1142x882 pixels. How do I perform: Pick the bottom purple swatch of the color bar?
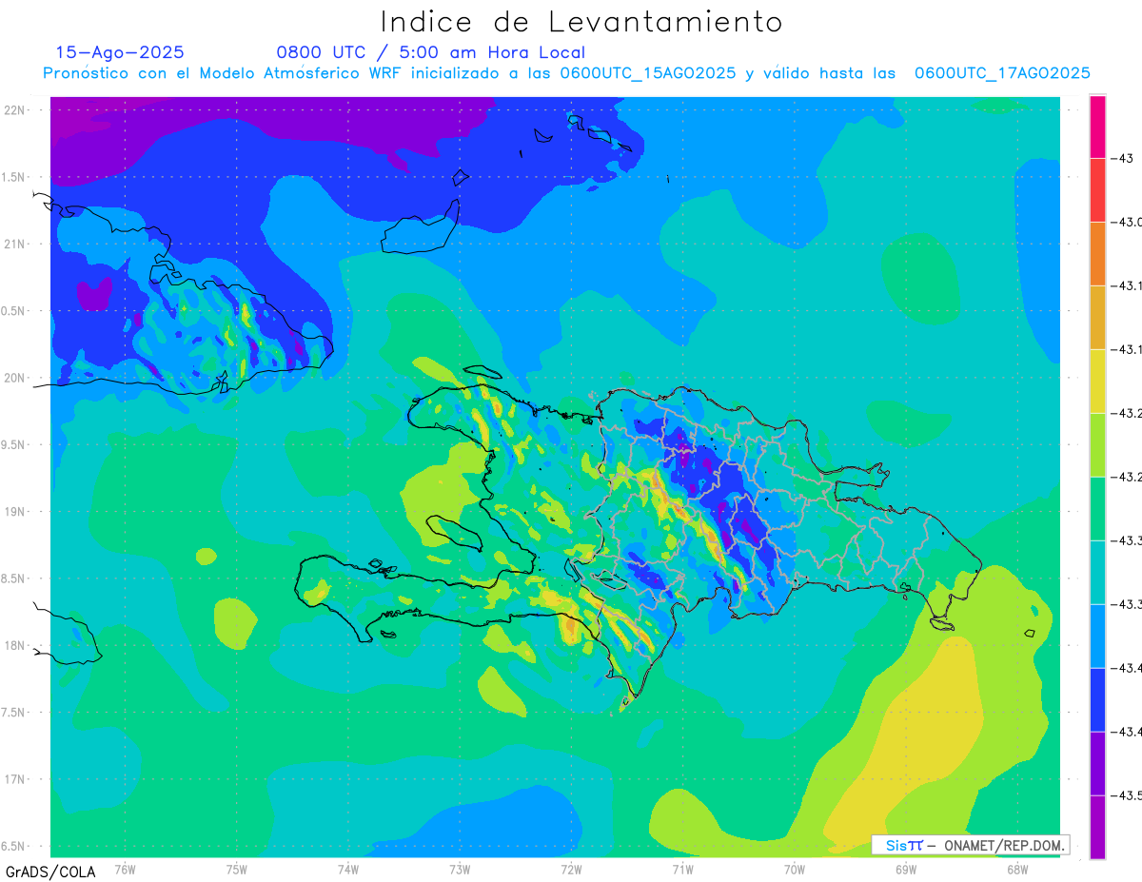click(1097, 827)
